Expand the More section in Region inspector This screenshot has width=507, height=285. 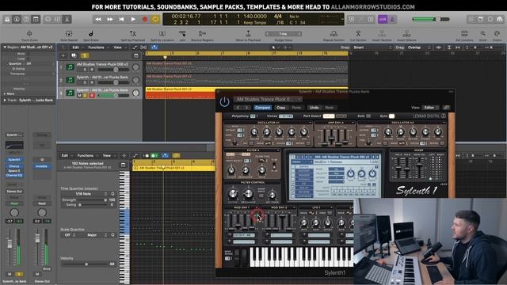pos(5,93)
